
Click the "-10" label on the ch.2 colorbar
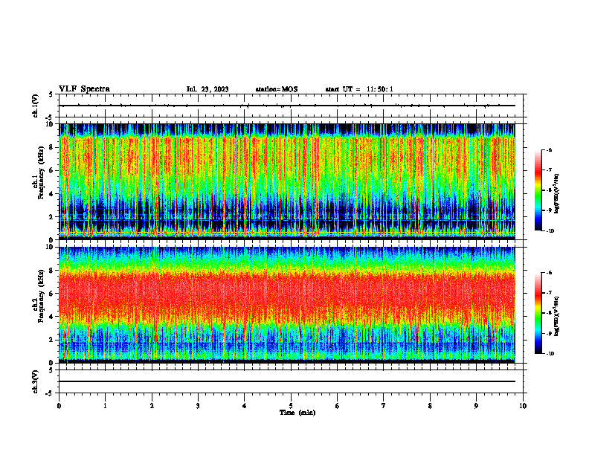point(549,354)
